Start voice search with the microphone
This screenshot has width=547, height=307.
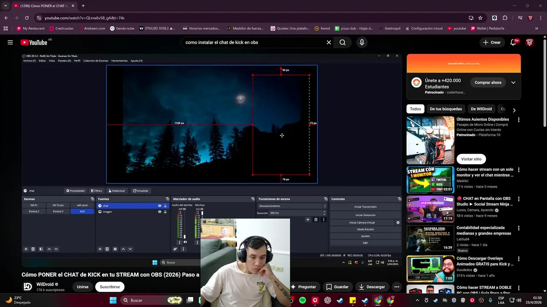click(362, 42)
